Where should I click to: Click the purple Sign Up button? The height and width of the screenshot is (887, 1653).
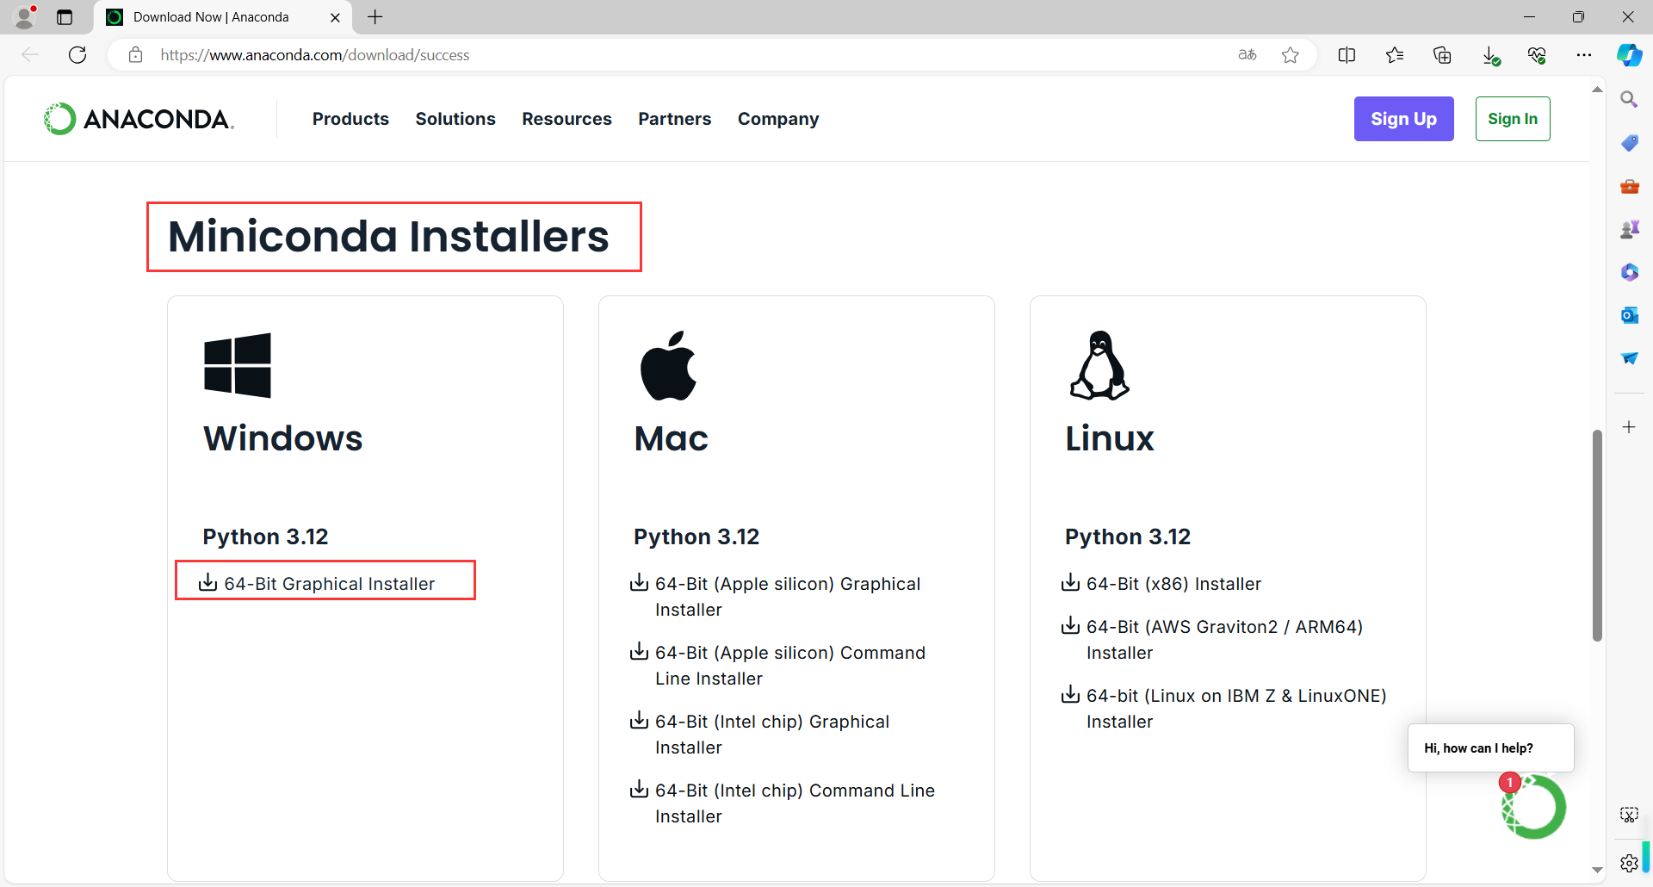(1403, 119)
